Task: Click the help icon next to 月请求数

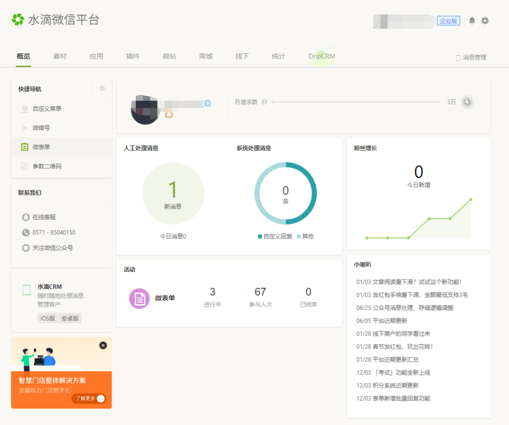Action: coord(264,102)
